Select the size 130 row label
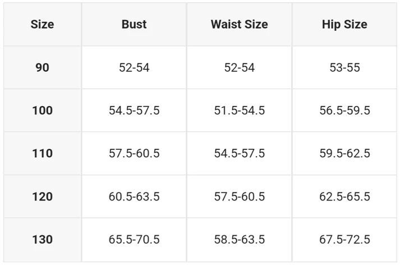The image size is (400, 270). [42, 239]
